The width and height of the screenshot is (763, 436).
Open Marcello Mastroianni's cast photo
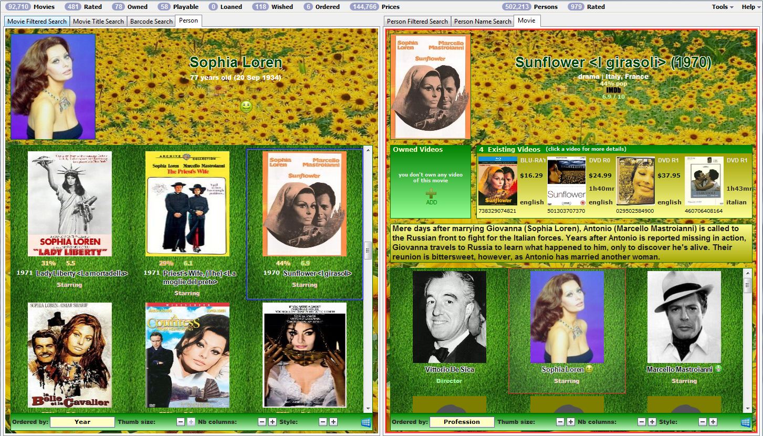coord(684,317)
